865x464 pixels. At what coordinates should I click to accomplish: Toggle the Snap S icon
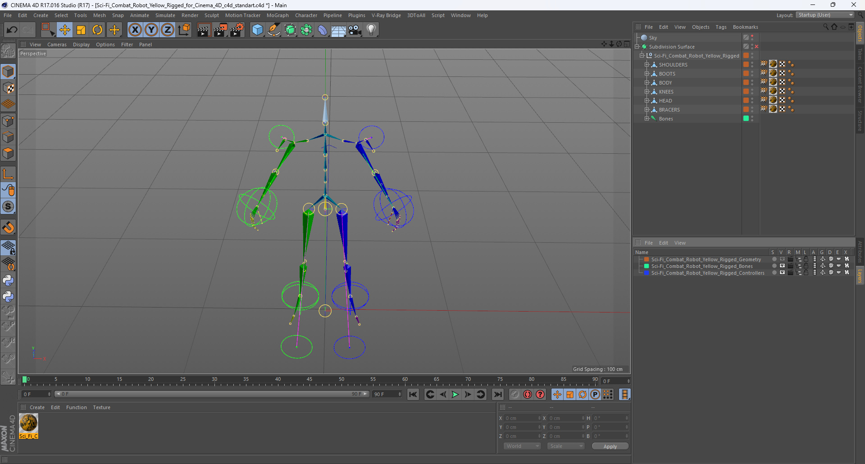[8, 207]
